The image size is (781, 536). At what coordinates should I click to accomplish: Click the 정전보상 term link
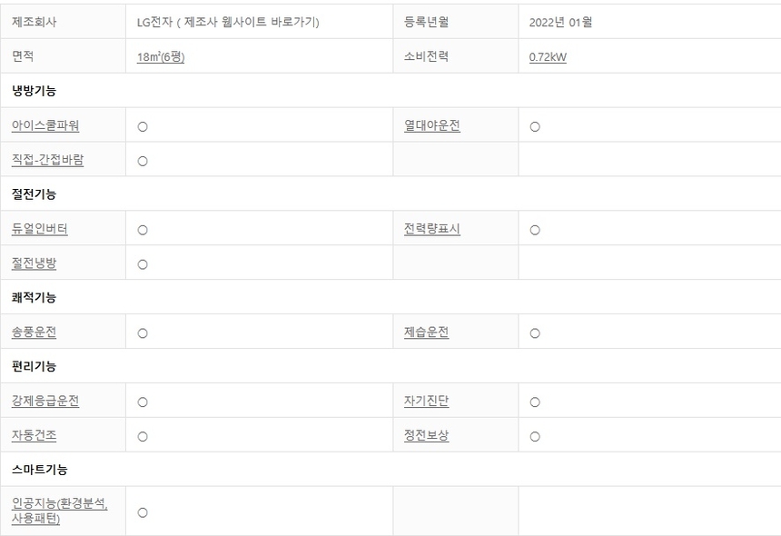(427, 436)
